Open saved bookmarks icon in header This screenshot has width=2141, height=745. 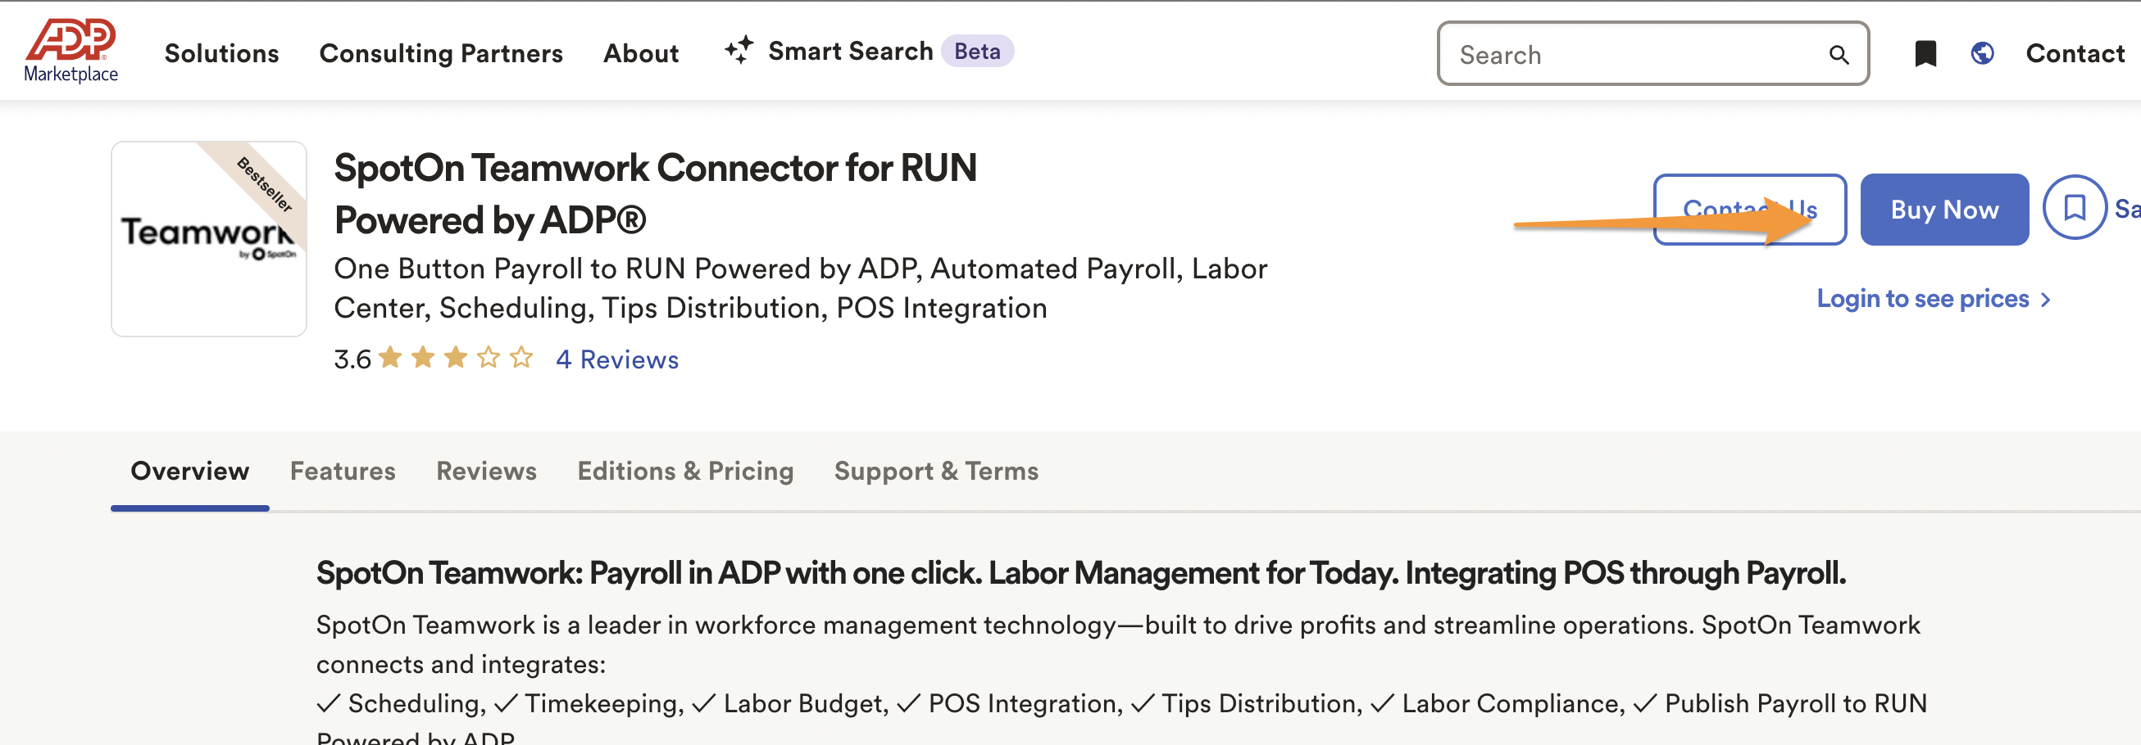pyautogui.click(x=1925, y=54)
